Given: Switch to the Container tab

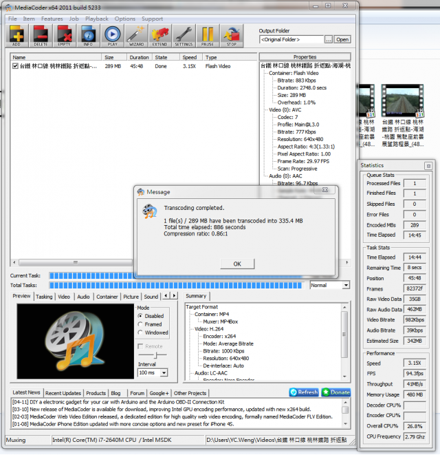Looking at the screenshot, I should point(107,297).
